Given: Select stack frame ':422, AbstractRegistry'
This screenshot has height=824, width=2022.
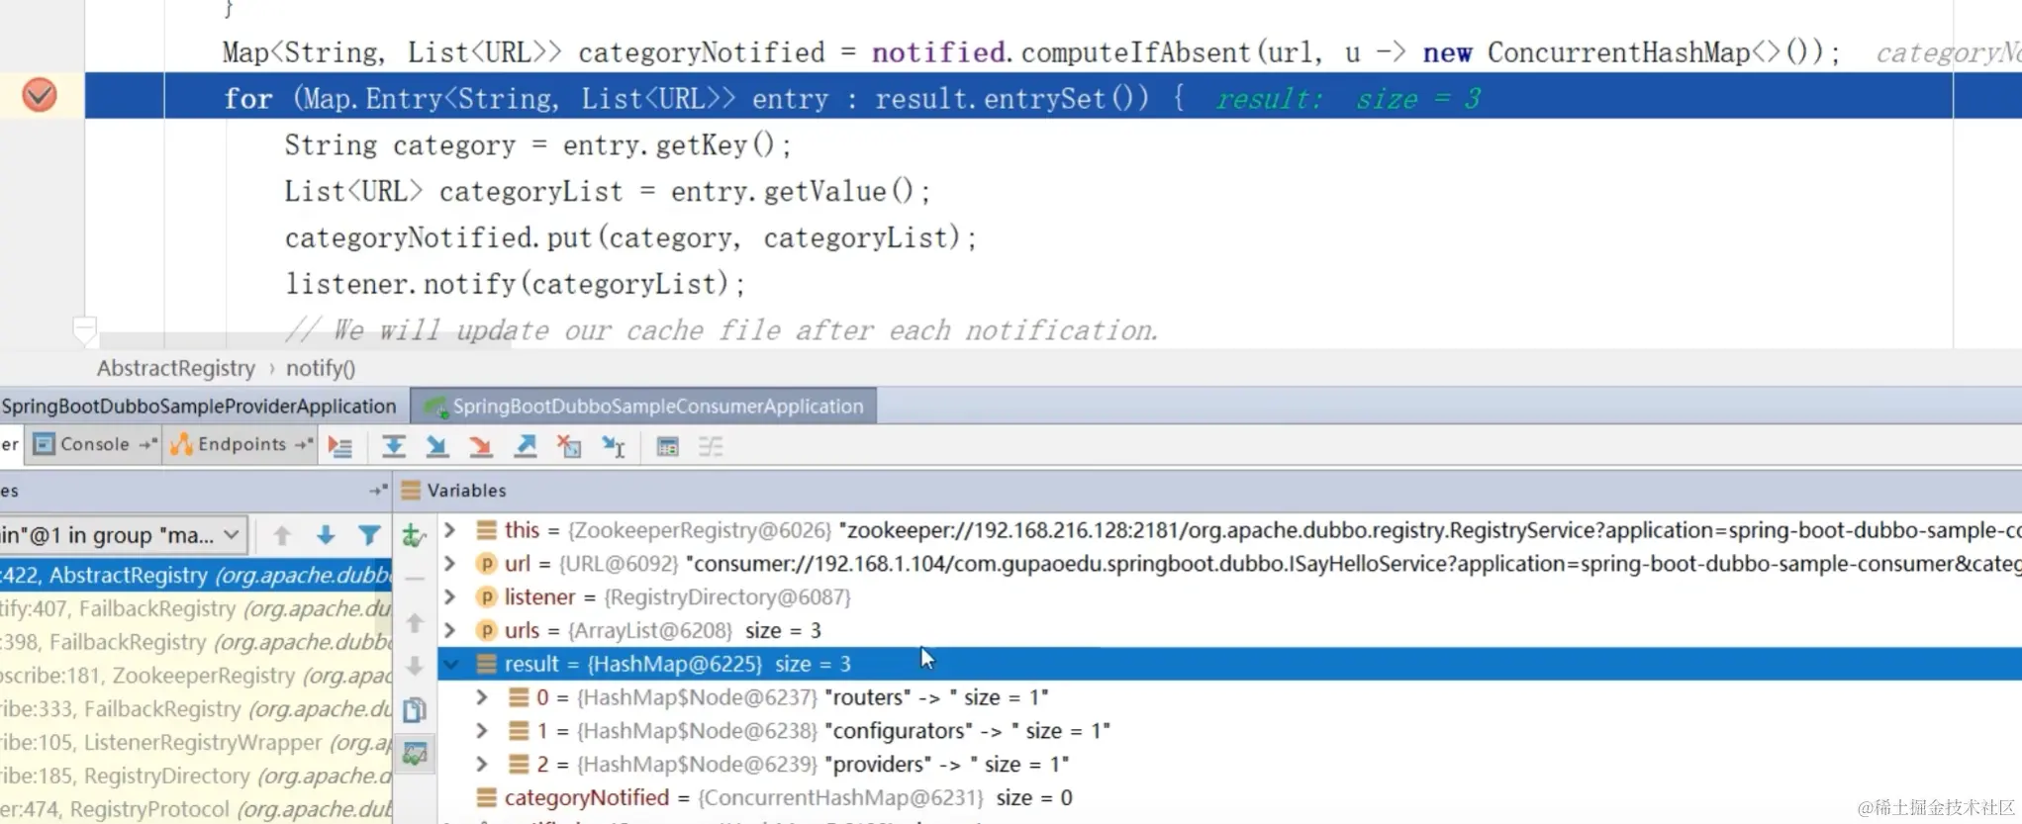Looking at the screenshot, I should click(196, 576).
